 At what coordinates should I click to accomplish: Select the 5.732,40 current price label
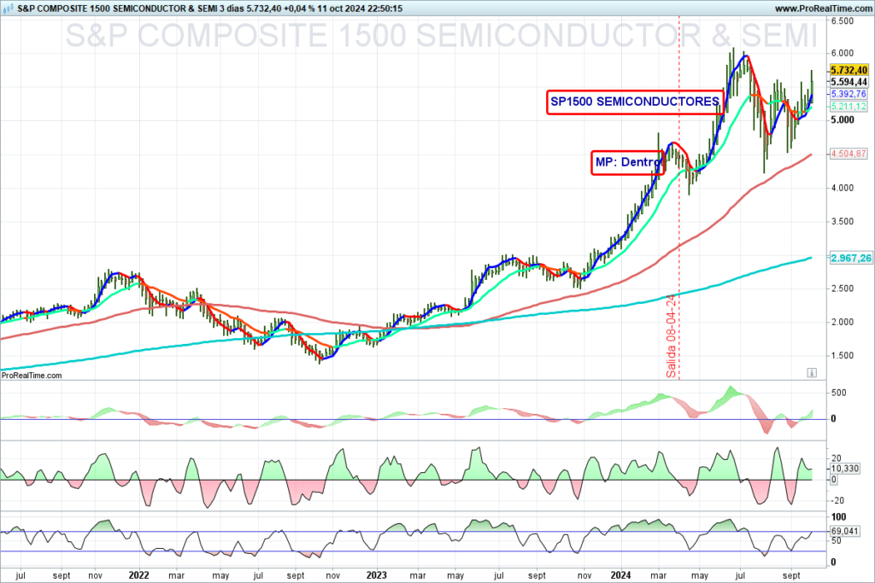coord(849,70)
